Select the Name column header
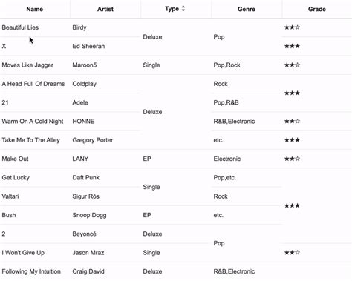Screen dimensions: 352x281 pyautogui.click(x=35, y=9)
